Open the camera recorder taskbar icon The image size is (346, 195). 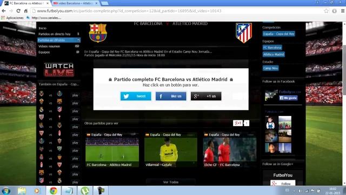[101, 191]
